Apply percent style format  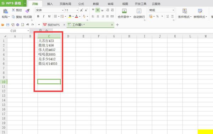pyautogui.click(x=157, y=16)
